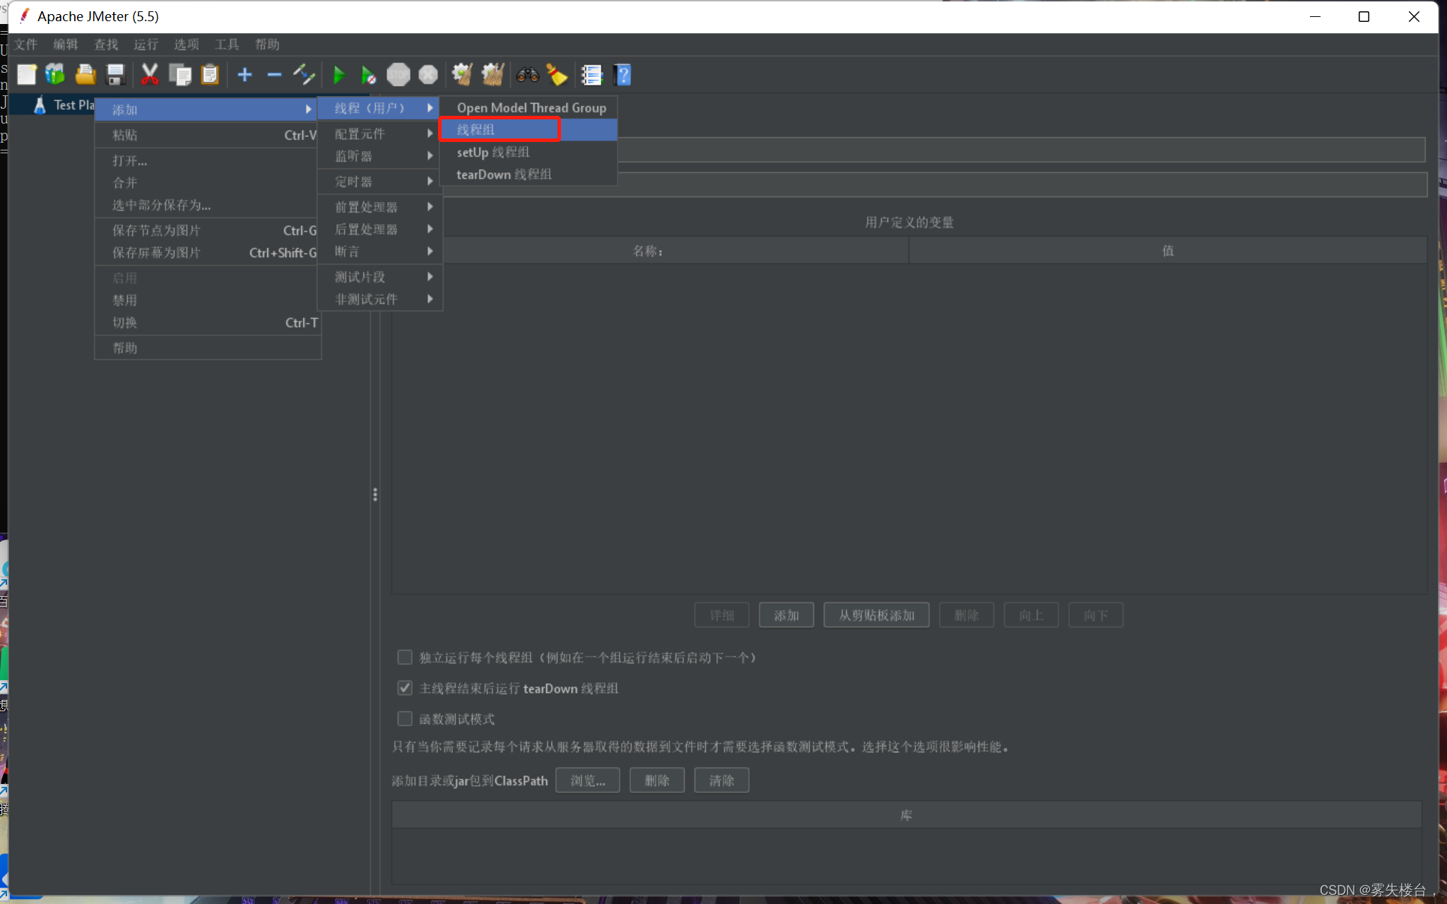This screenshot has height=904, width=1447.
Task: Toggle run tearDown 线程组 after shutdown checkbox
Action: point(405,688)
